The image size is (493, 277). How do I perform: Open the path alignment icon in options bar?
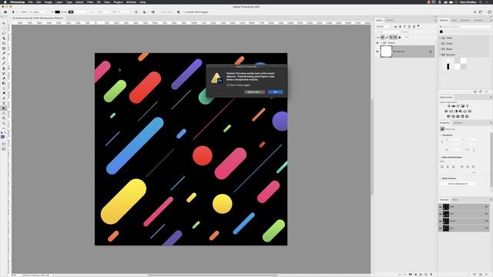144,12
